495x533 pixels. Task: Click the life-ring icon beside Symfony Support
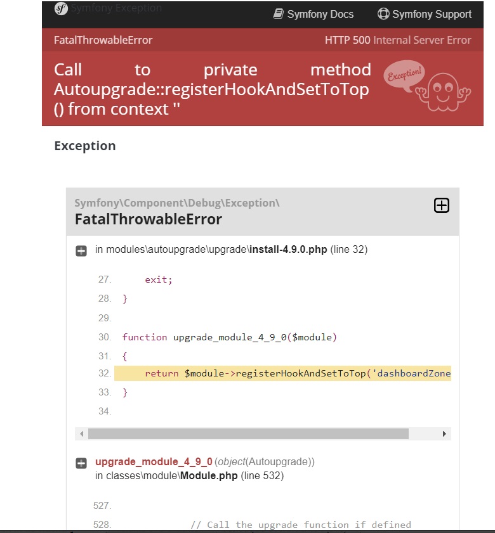pos(382,13)
